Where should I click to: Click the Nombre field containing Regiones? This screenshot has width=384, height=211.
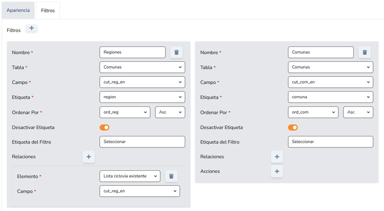(x=132, y=52)
